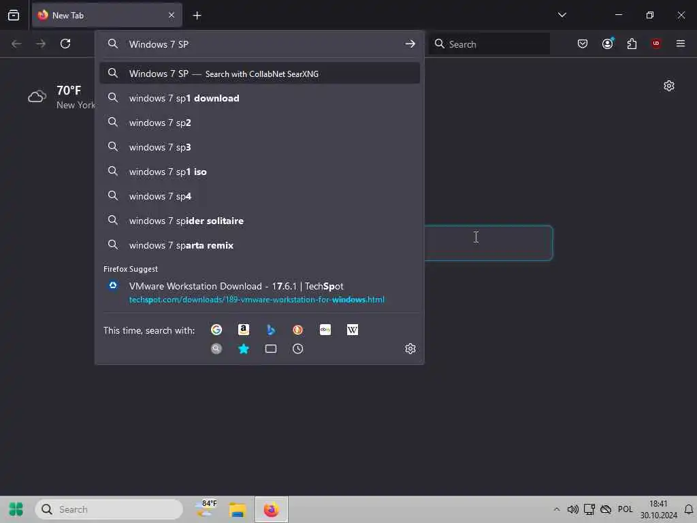697x523 pixels.
Task: Search this time with eBay
Action: 325,330
